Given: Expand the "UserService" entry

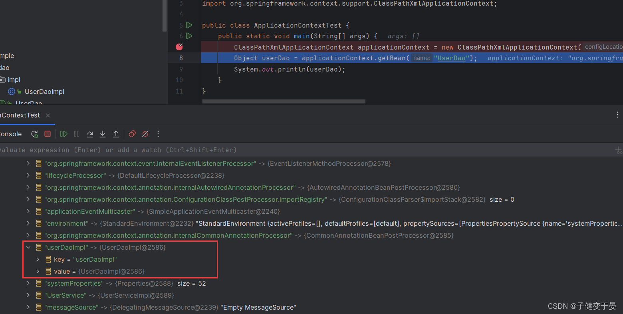Looking at the screenshot, I should click(x=28, y=295).
